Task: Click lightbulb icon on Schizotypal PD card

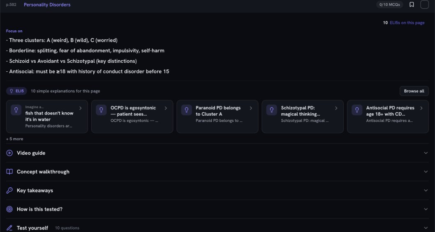Action: pyautogui.click(x=272, y=110)
